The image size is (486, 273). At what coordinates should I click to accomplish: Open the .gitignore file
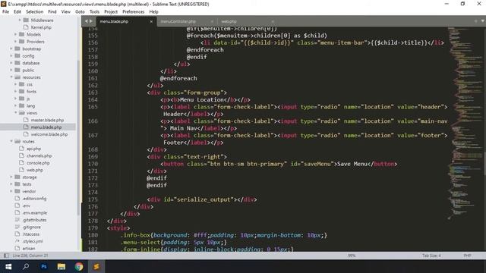coord(31,227)
